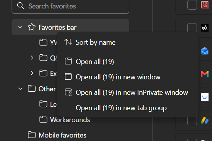Select the Other favorites folder label
The height and width of the screenshot is (141, 212).
click(x=47, y=89)
